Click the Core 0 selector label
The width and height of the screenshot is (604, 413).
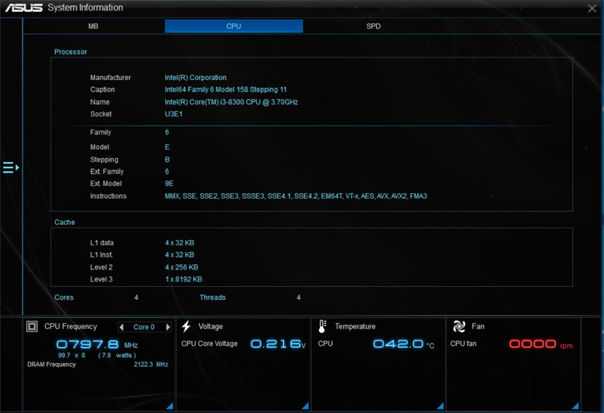[144, 327]
